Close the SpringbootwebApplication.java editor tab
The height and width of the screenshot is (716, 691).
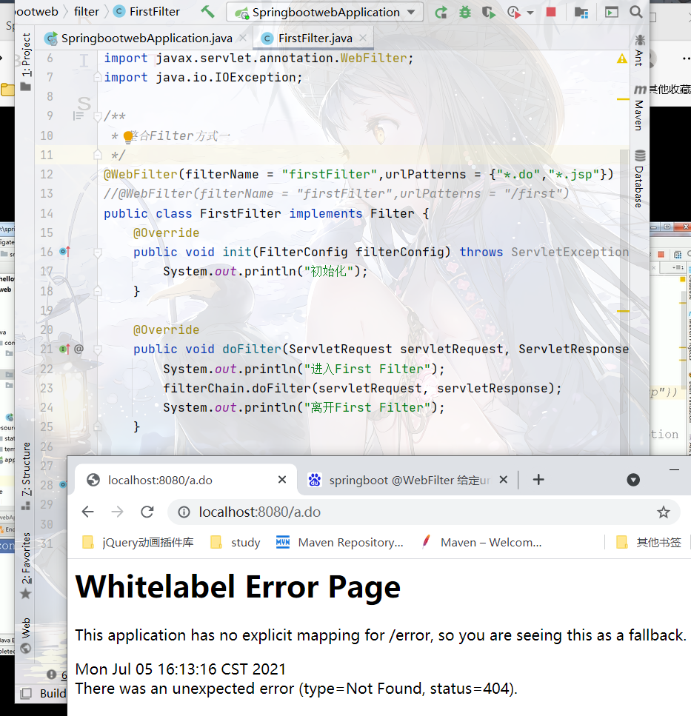pyautogui.click(x=243, y=38)
